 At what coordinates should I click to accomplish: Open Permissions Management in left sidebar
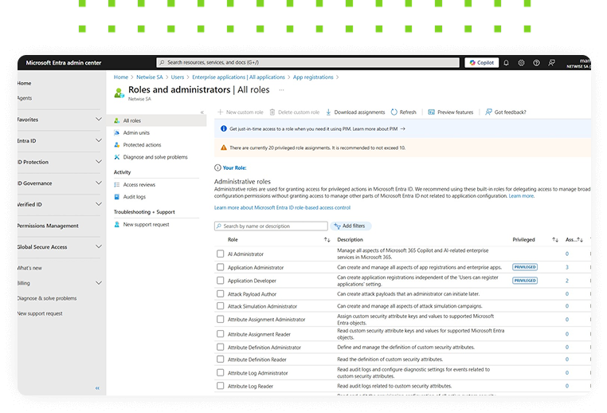[x=48, y=226]
